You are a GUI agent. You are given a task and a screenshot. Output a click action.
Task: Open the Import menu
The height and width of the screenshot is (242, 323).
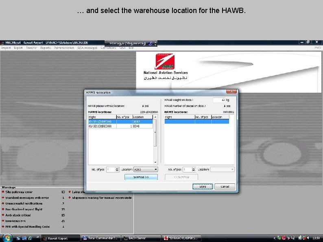point(6,48)
